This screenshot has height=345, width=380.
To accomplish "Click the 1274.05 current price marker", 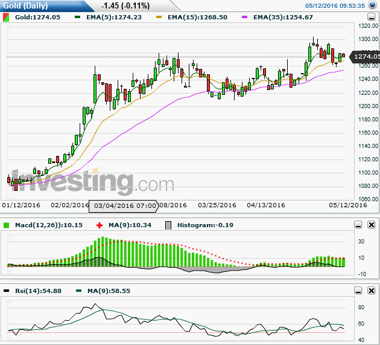I will tap(365, 57).
